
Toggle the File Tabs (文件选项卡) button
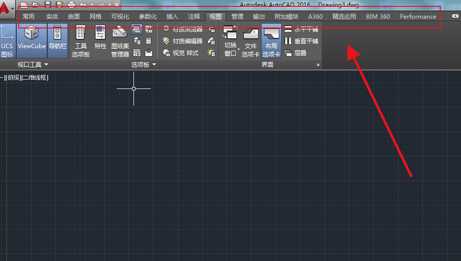tap(251, 41)
